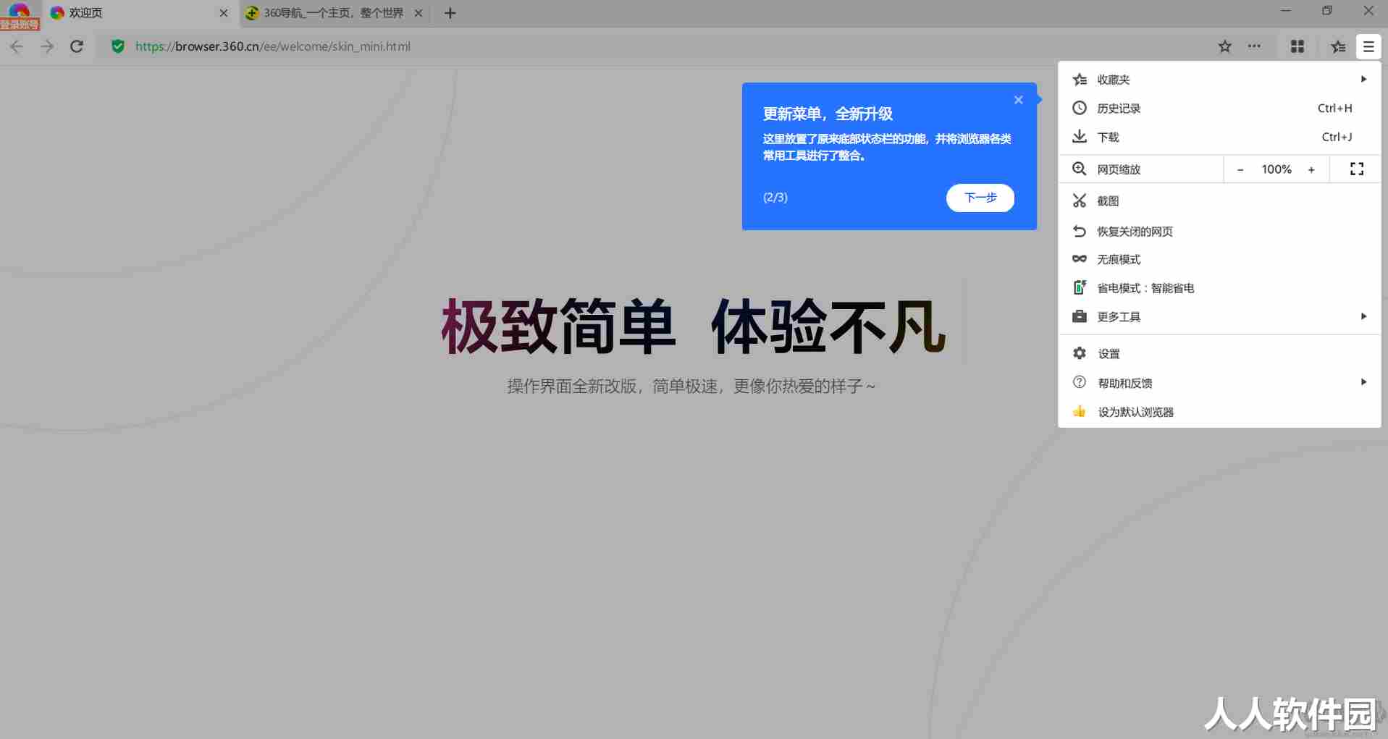Open 帮助和反馈 menu entry
Screen dimensions: 1388x739
coord(1219,382)
